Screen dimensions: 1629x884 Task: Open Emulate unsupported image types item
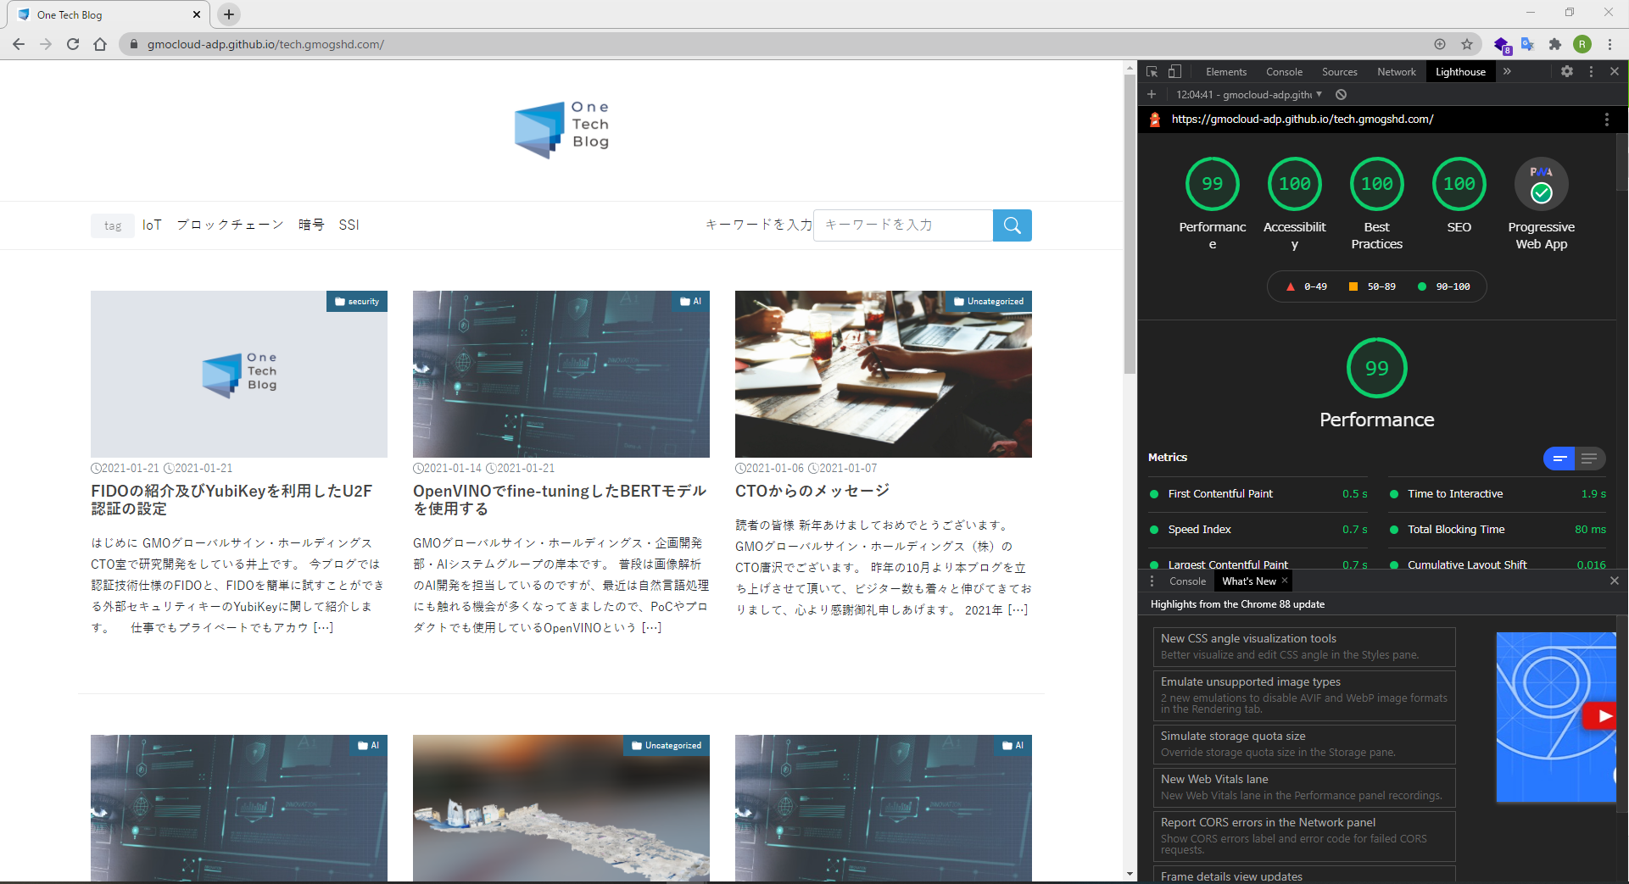1304,696
